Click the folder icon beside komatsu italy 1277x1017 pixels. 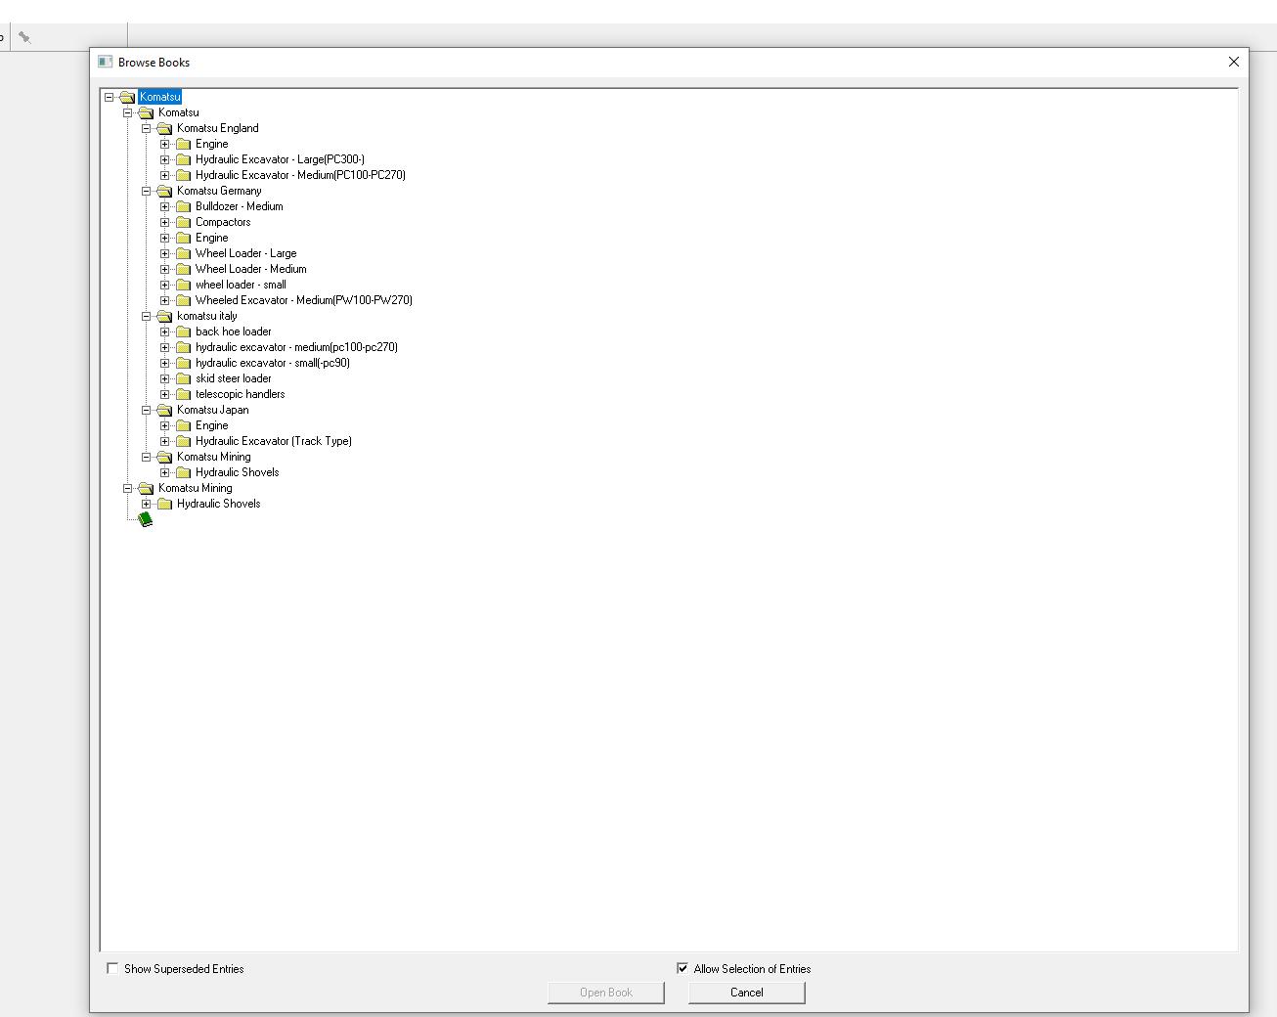[164, 316]
